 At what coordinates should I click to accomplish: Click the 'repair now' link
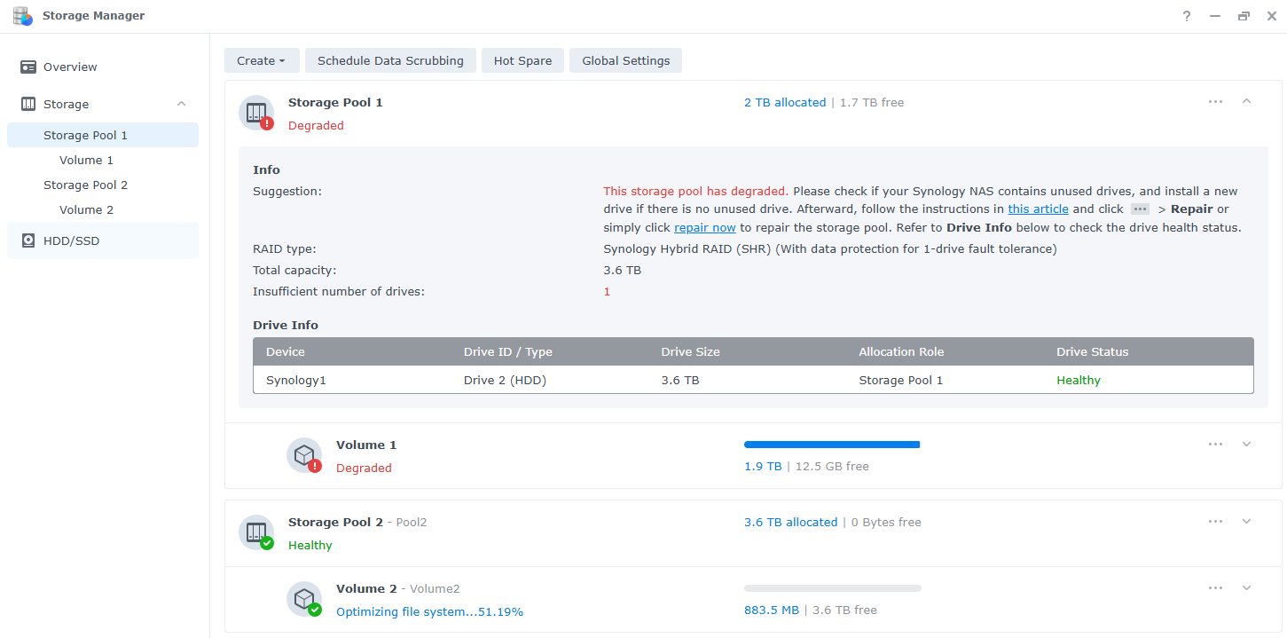coord(705,227)
